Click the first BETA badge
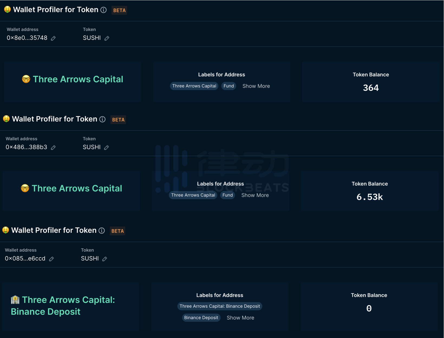 [119, 10]
